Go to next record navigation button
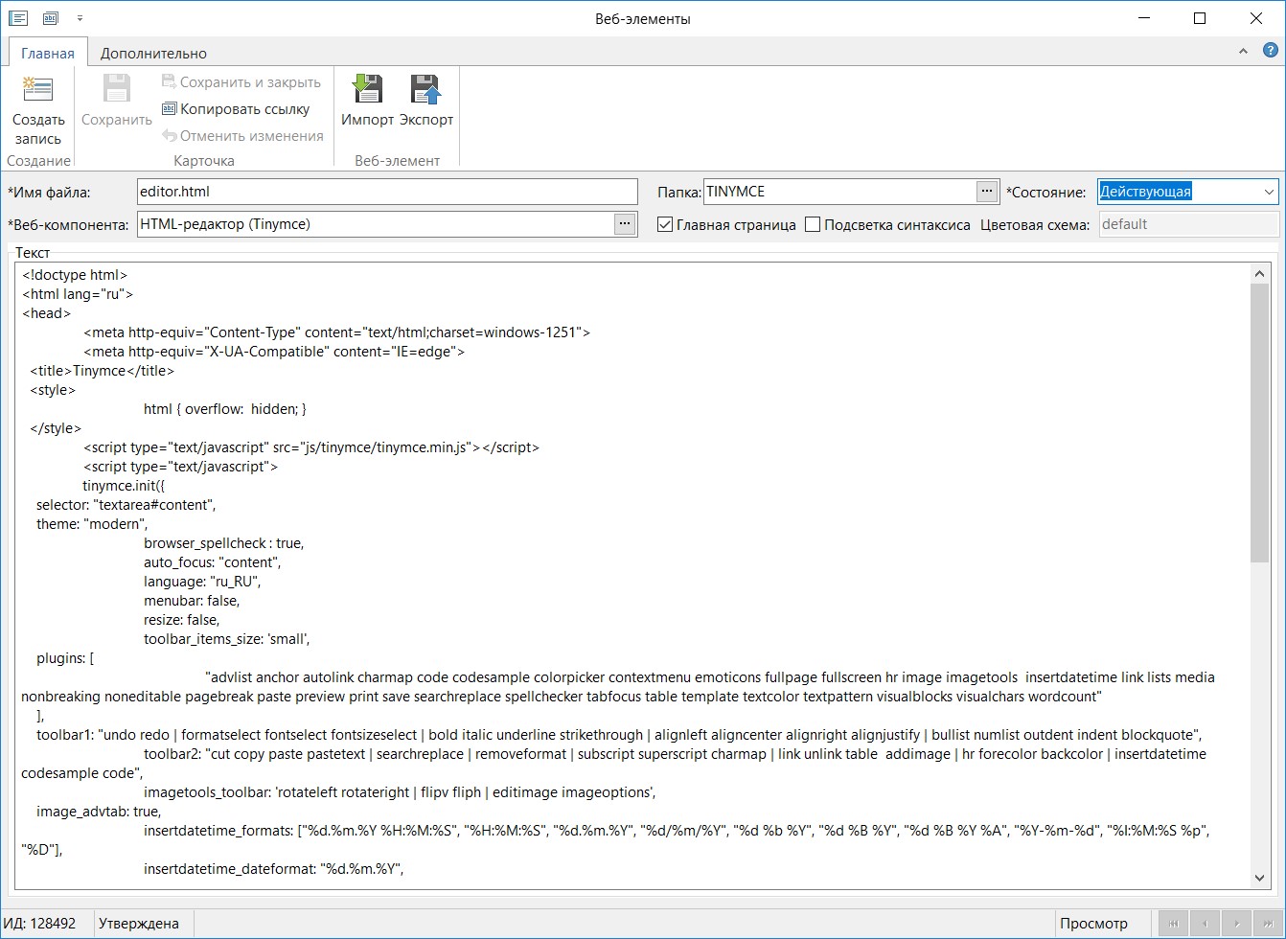1286x939 pixels. [x=1237, y=924]
